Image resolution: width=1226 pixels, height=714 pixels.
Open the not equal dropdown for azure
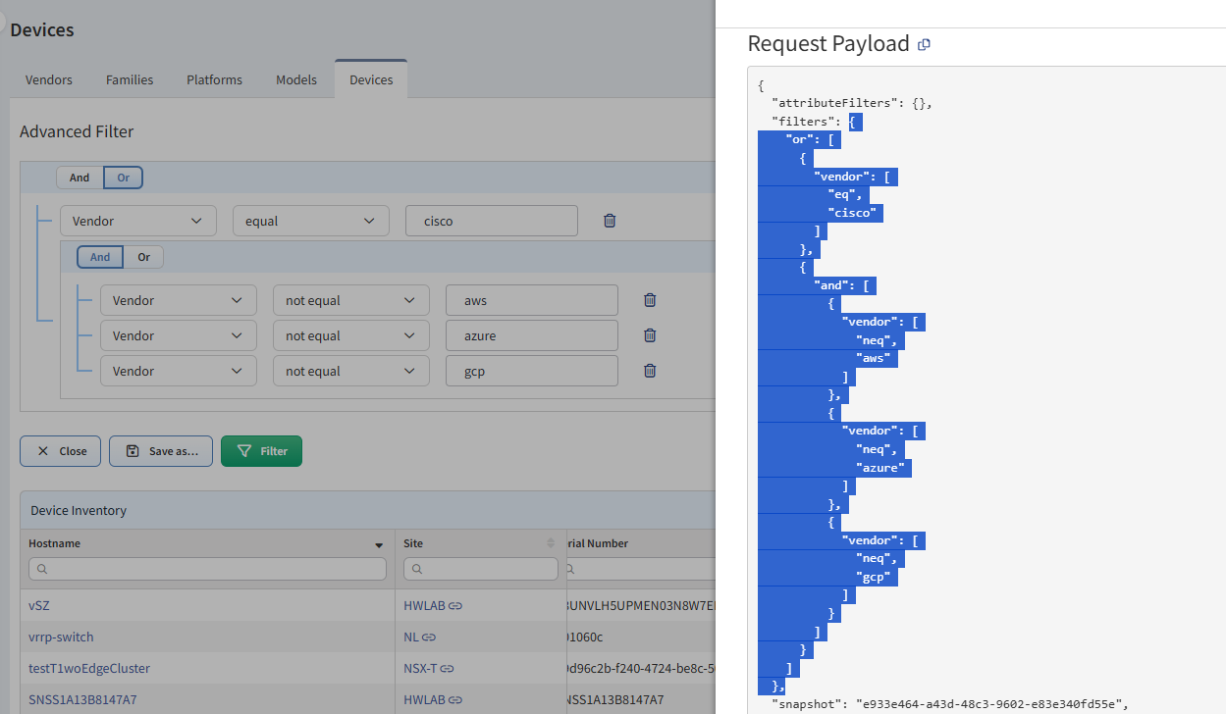[350, 335]
